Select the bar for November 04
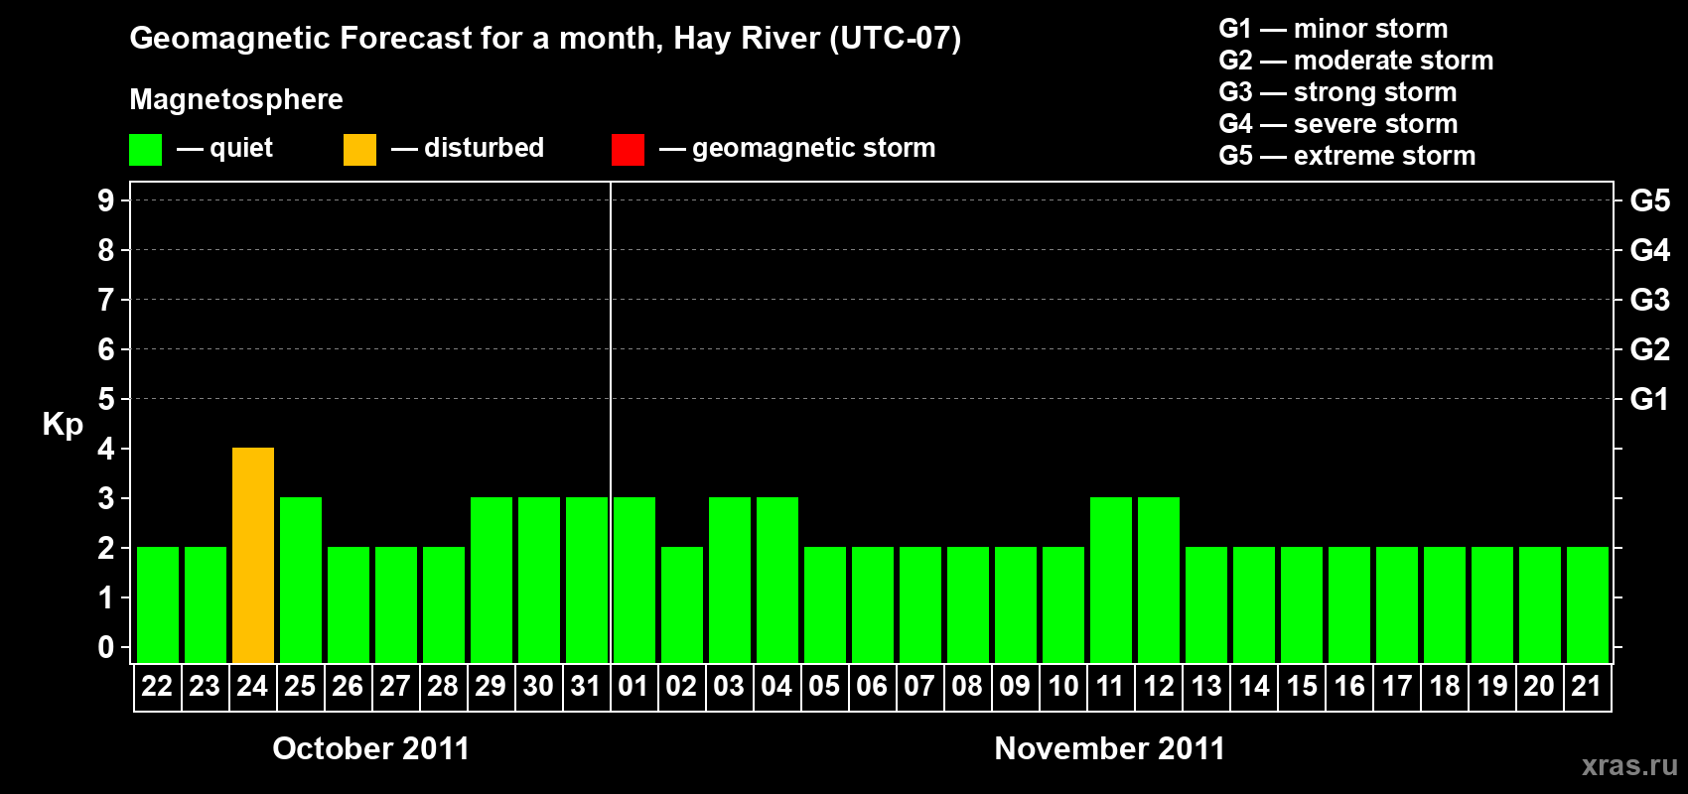The height and width of the screenshot is (794, 1688). click(777, 580)
